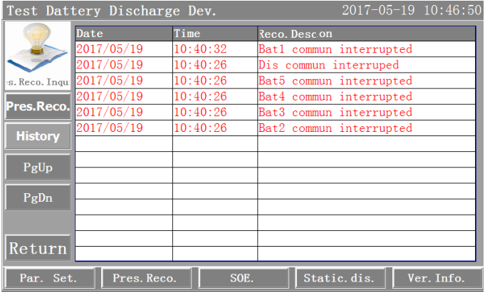Go to previous page with PgUp
Viewport: 485px width, 293px height.
click(38, 167)
